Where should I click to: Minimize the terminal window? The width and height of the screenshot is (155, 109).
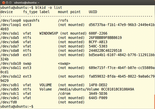pos(7,3)
